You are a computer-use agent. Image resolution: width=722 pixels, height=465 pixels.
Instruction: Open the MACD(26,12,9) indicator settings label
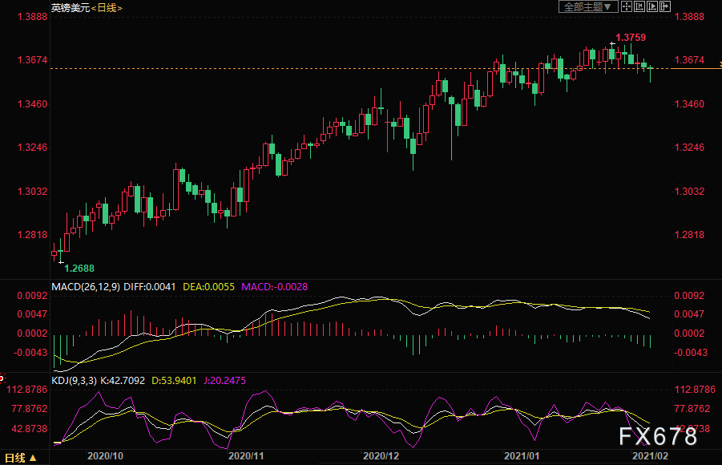(86, 287)
